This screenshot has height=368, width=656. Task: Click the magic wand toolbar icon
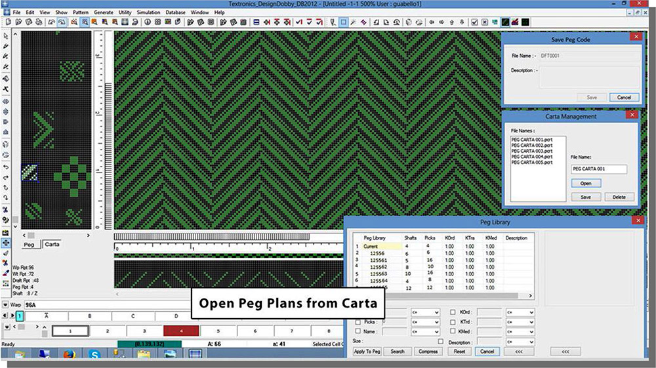[x=354, y=22]
